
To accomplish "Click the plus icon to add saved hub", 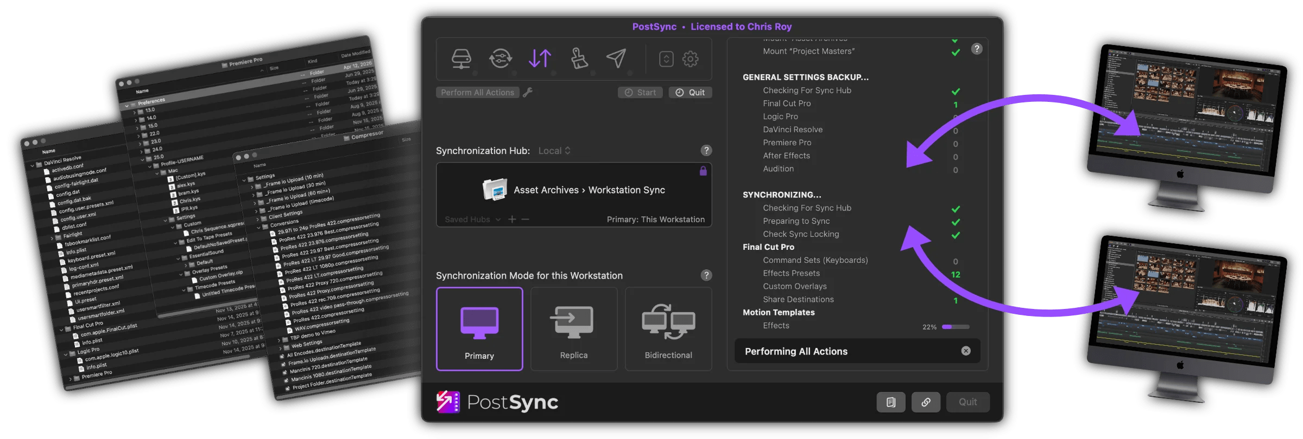I will coord(512,219).
